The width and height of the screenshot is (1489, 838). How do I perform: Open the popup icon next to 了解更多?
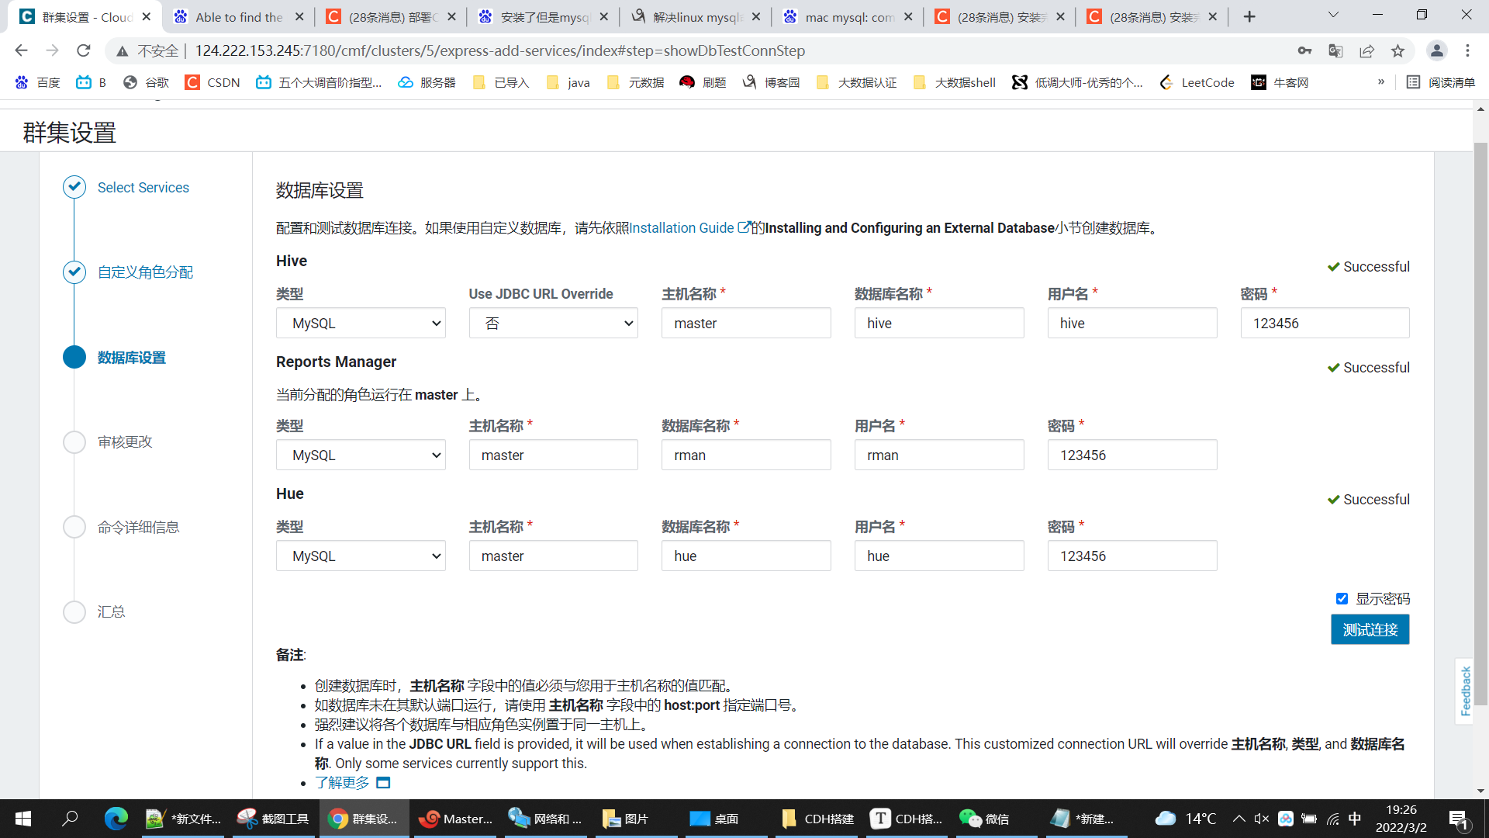[383, 783]
